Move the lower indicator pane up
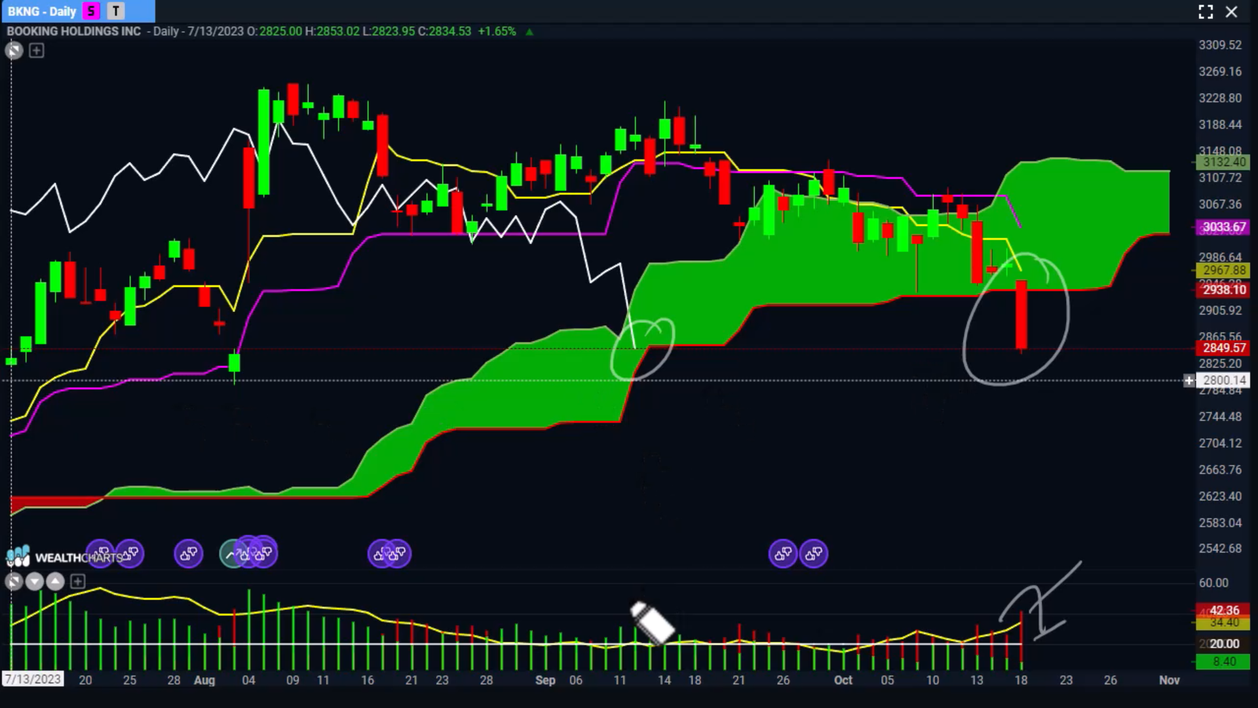This screenshot has height=708, width=1258. tap(56, 581)
